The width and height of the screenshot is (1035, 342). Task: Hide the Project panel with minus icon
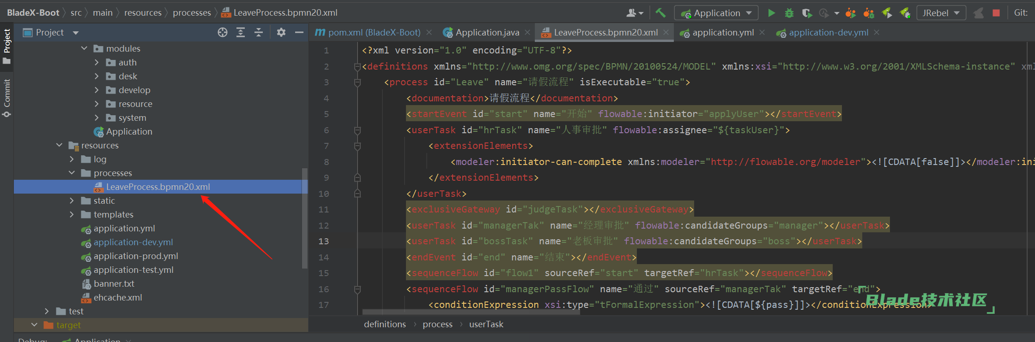299,32
